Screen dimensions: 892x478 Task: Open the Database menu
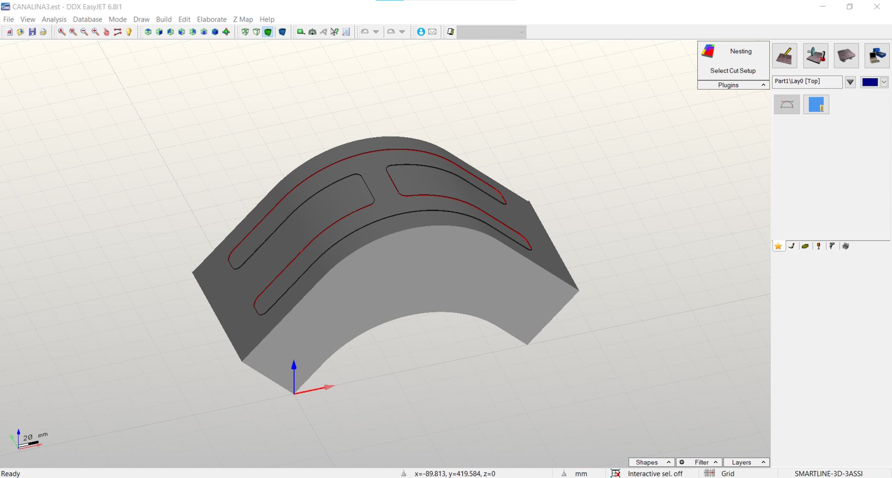[x=88, y=19]
